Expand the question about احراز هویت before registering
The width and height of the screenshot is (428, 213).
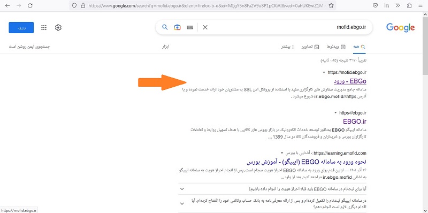(x=272, y=189)
